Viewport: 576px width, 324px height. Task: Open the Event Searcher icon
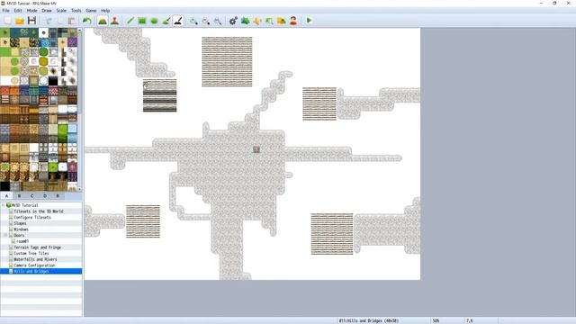pos(269,21)
